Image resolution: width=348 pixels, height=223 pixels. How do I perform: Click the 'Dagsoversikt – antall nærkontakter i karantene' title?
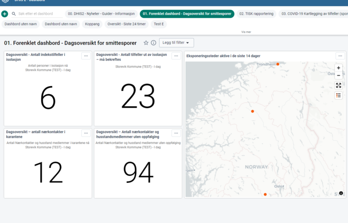pos(35,134)
